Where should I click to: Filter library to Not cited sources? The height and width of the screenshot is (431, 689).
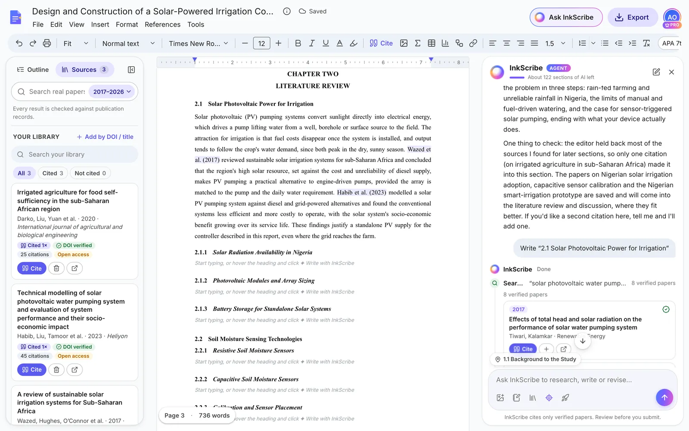tap(90, 173)
